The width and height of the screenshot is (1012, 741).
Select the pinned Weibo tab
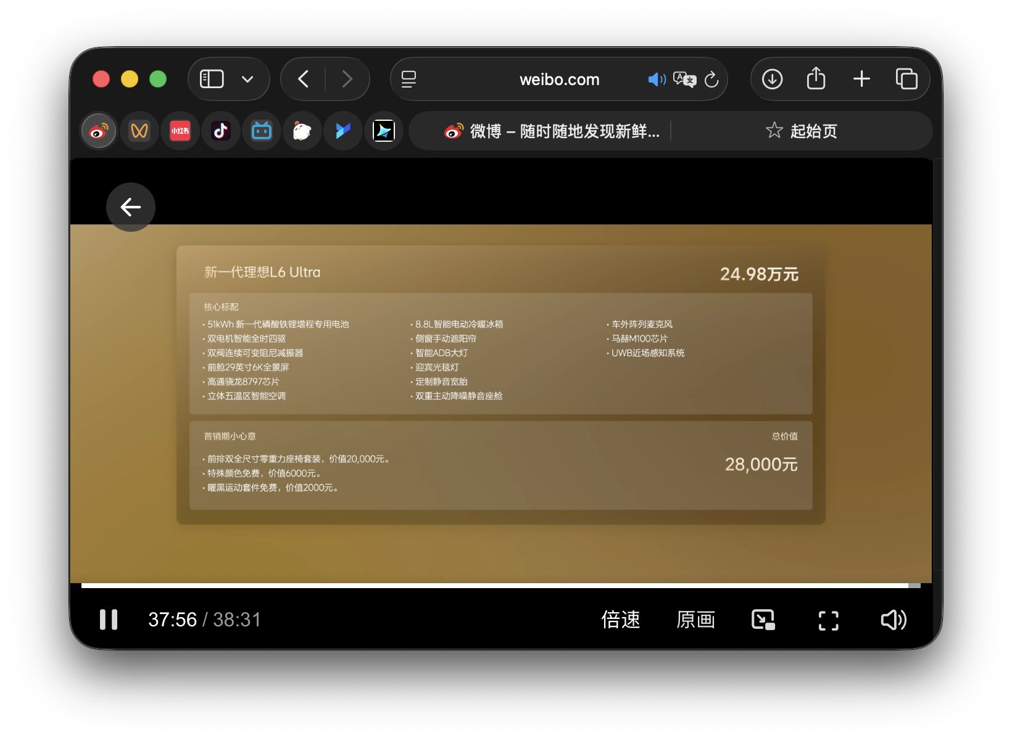point(99,131)
